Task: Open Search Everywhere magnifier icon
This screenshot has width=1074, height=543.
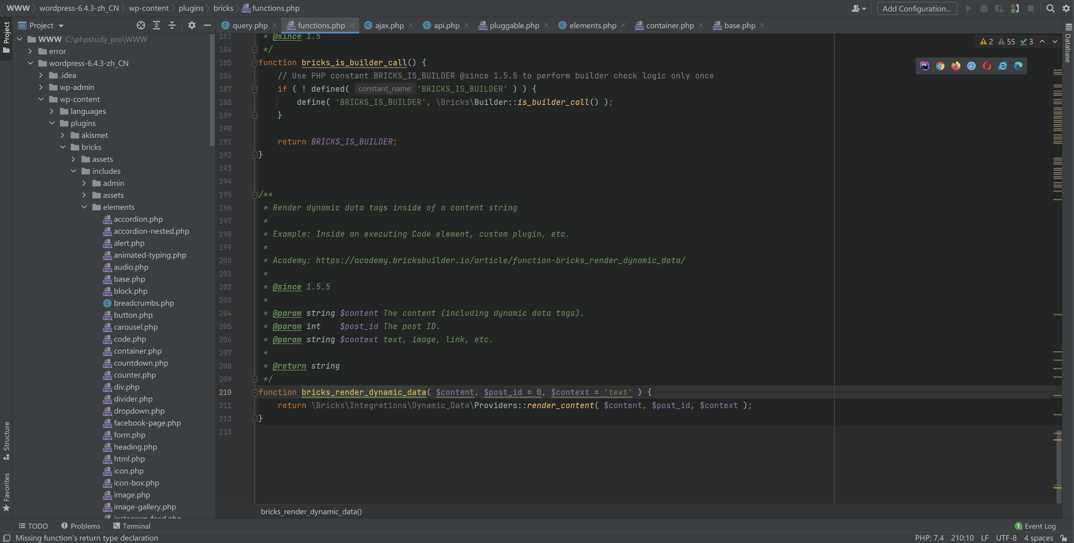Action: point(1050,8)
